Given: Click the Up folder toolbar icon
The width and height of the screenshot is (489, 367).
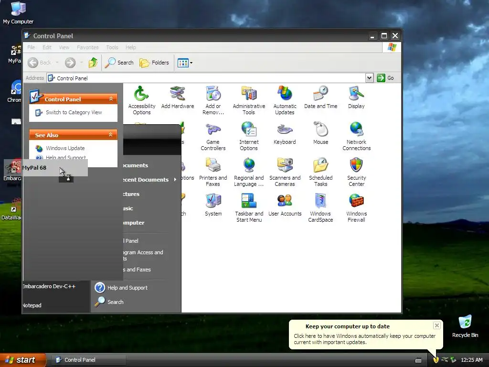Looking at the screenshot, I should [x=93, y=63].
